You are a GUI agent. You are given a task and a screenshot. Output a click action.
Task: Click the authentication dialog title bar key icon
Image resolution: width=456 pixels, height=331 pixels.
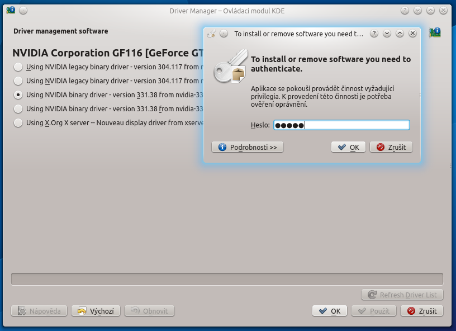coord(211,34)
